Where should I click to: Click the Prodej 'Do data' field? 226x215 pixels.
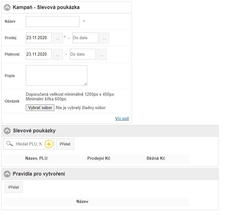coord(85,38)
